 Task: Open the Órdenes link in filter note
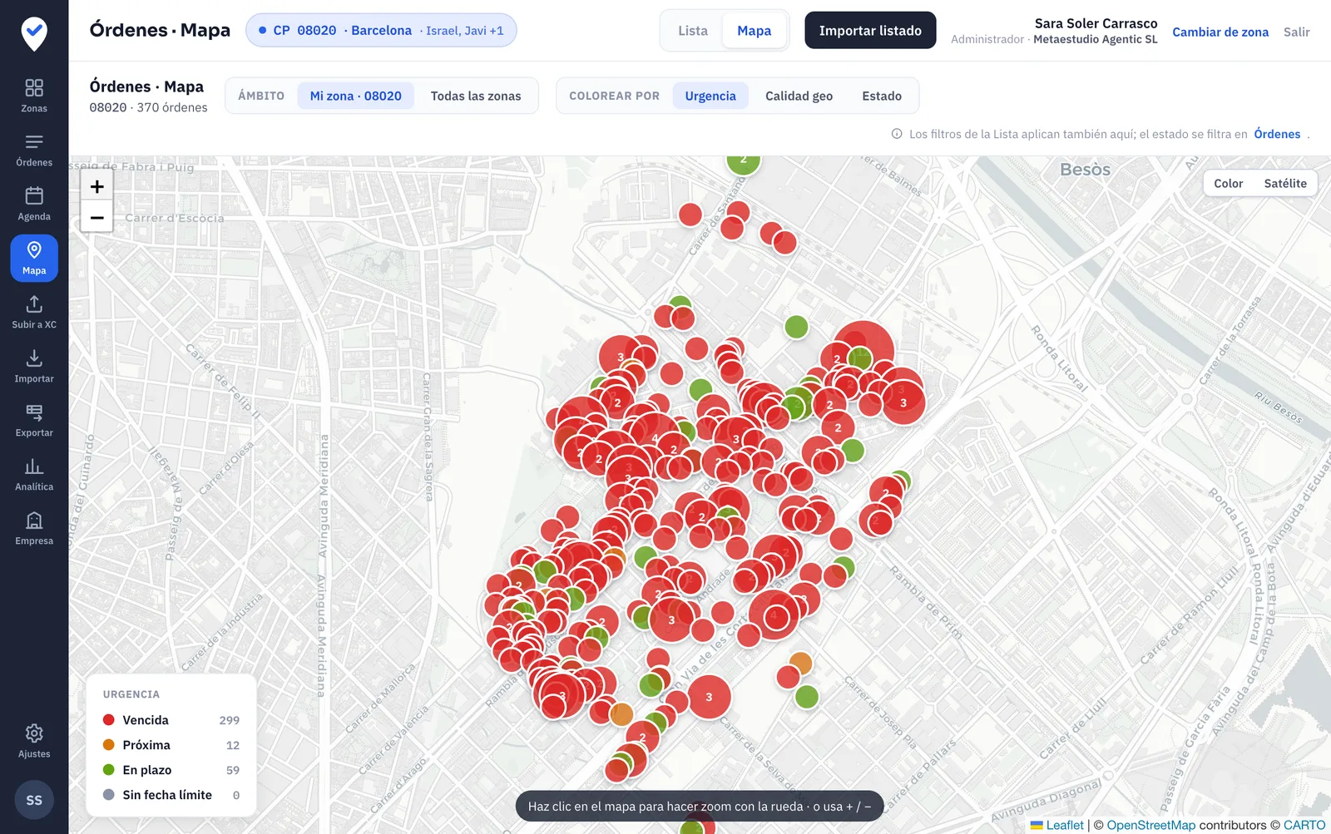coord(1277,134)
